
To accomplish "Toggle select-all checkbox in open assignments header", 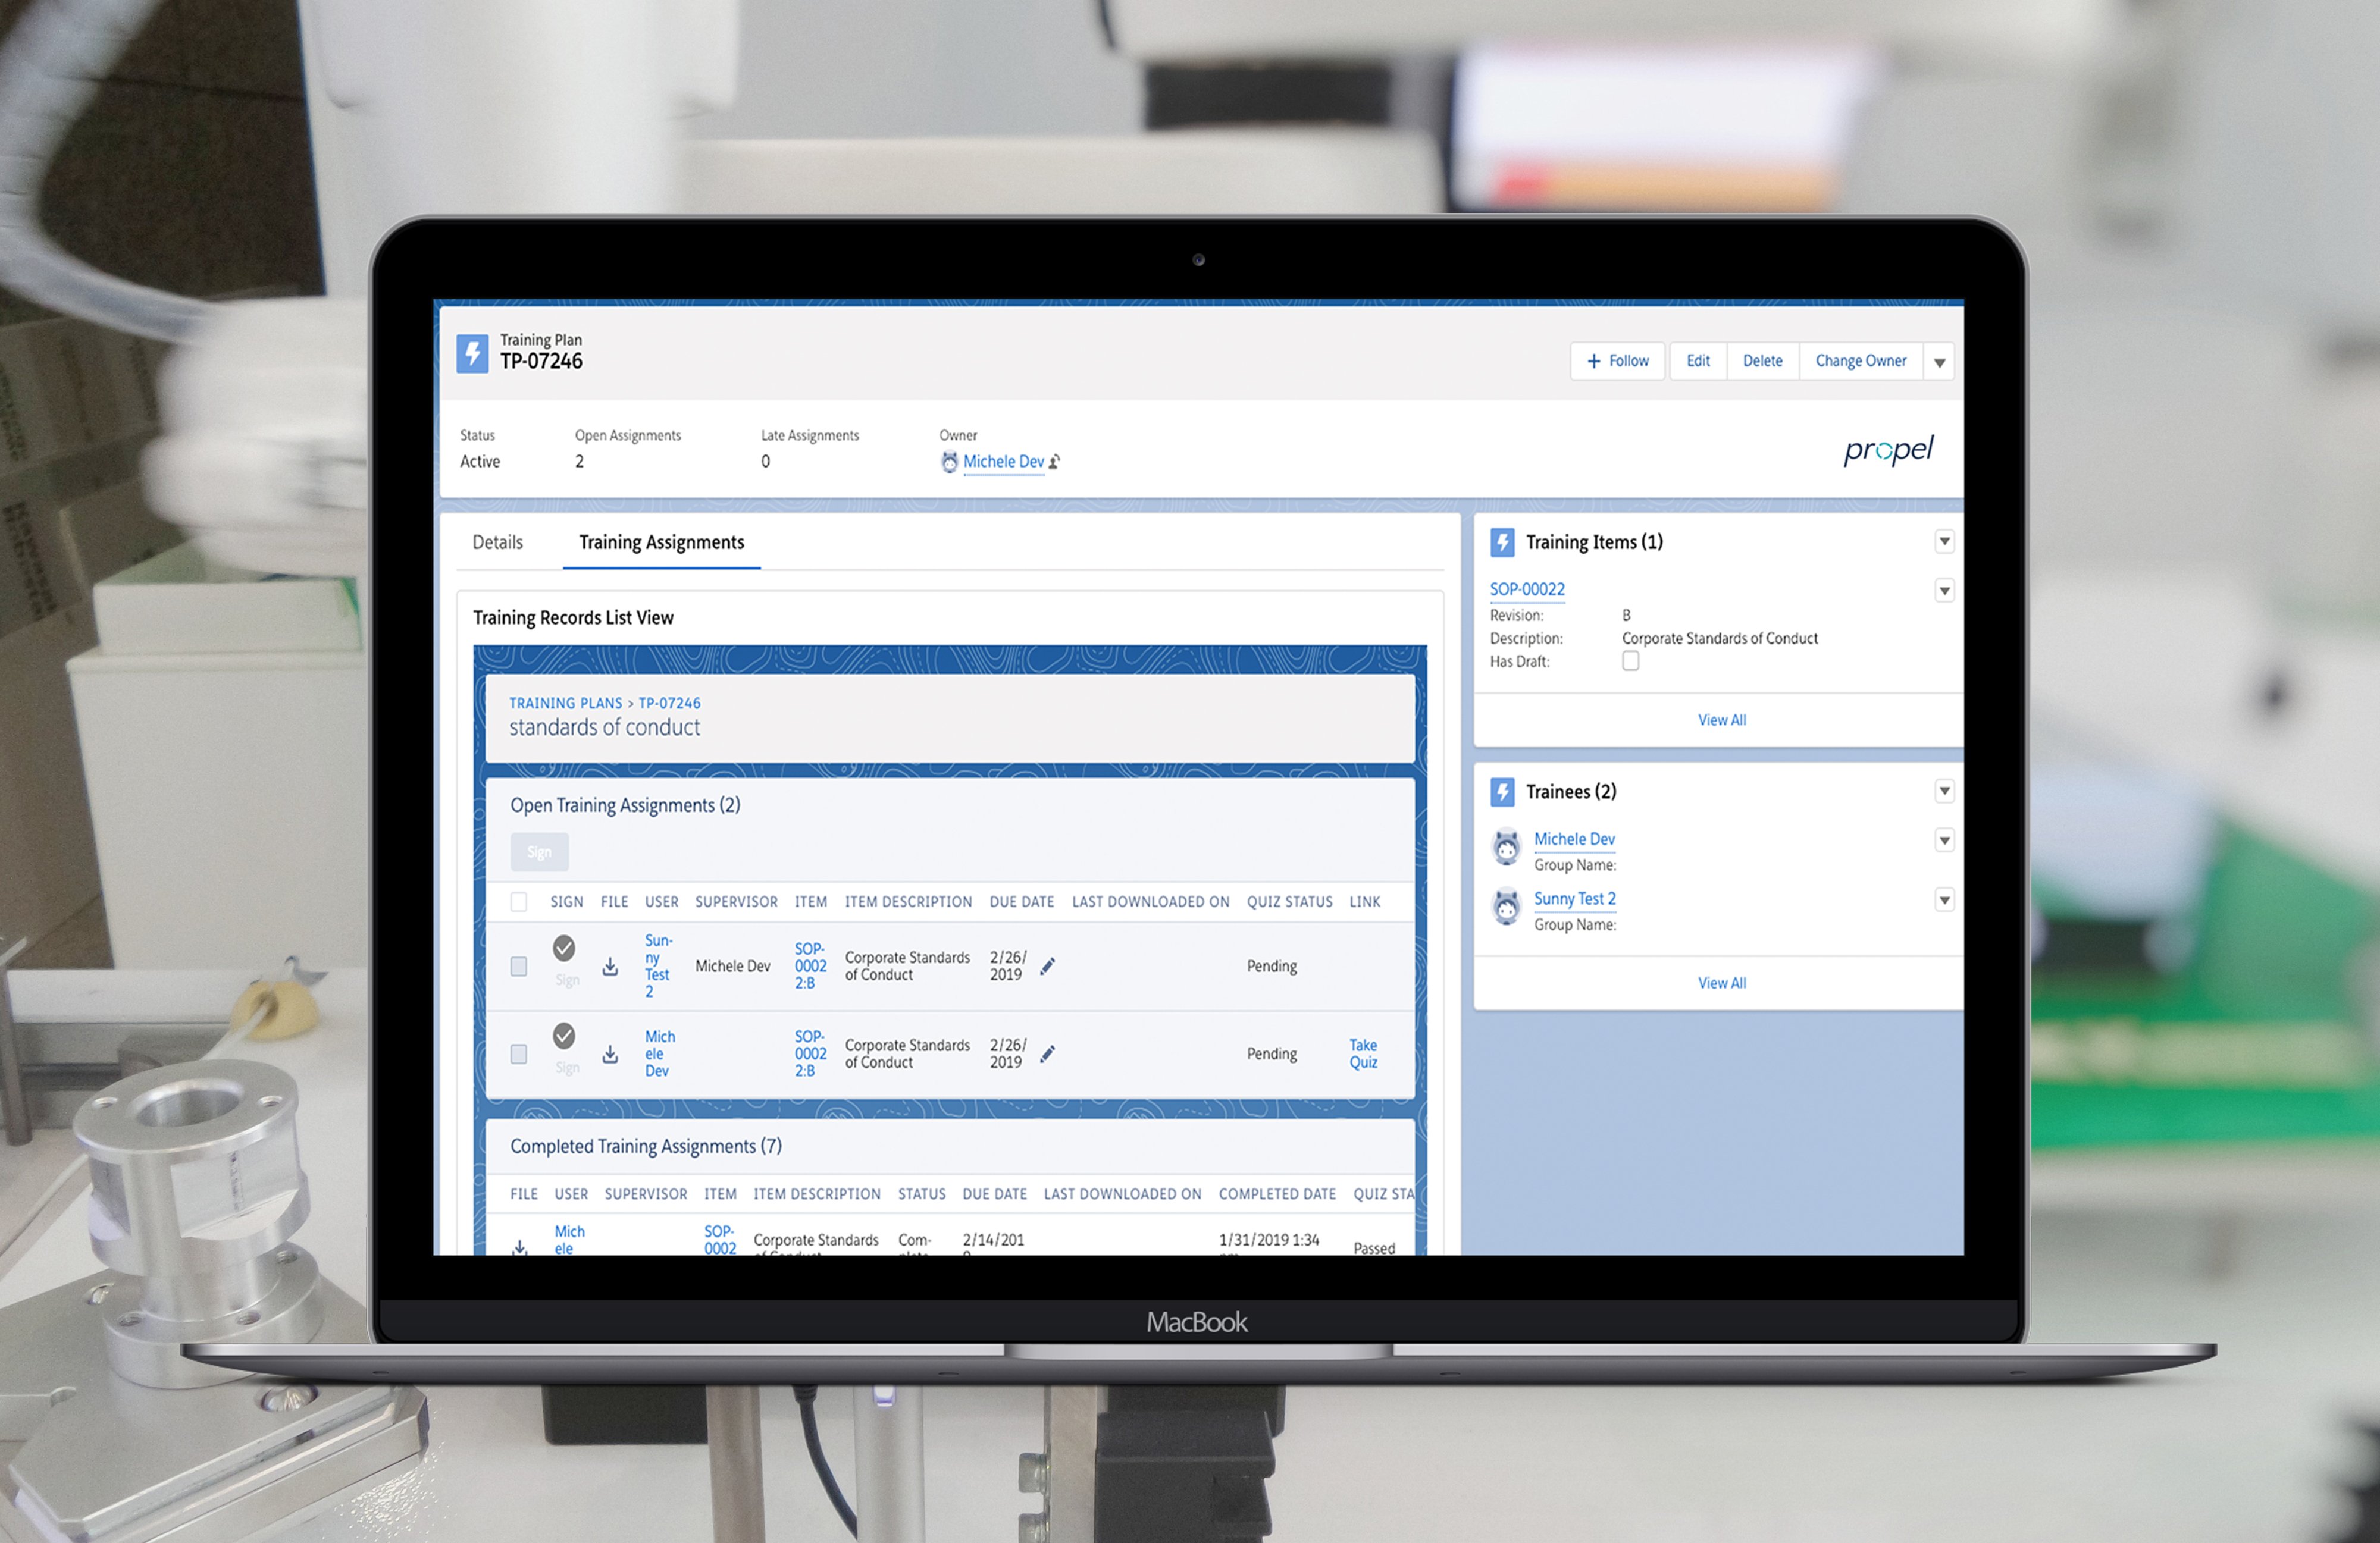I will click(x=519, y=902).
